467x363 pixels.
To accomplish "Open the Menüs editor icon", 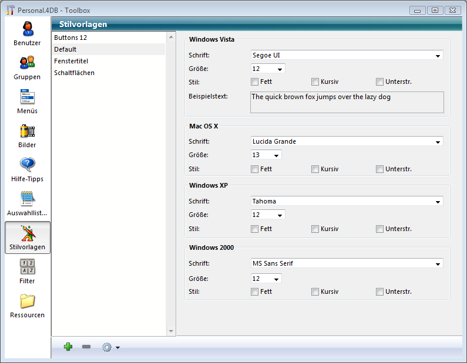I will (x=27, y=97).
